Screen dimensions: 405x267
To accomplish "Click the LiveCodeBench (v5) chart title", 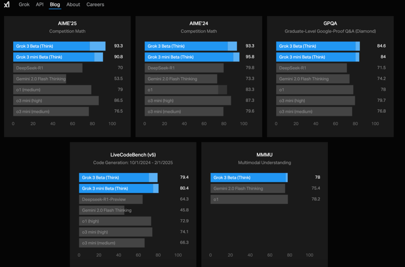I will [133, 155].
